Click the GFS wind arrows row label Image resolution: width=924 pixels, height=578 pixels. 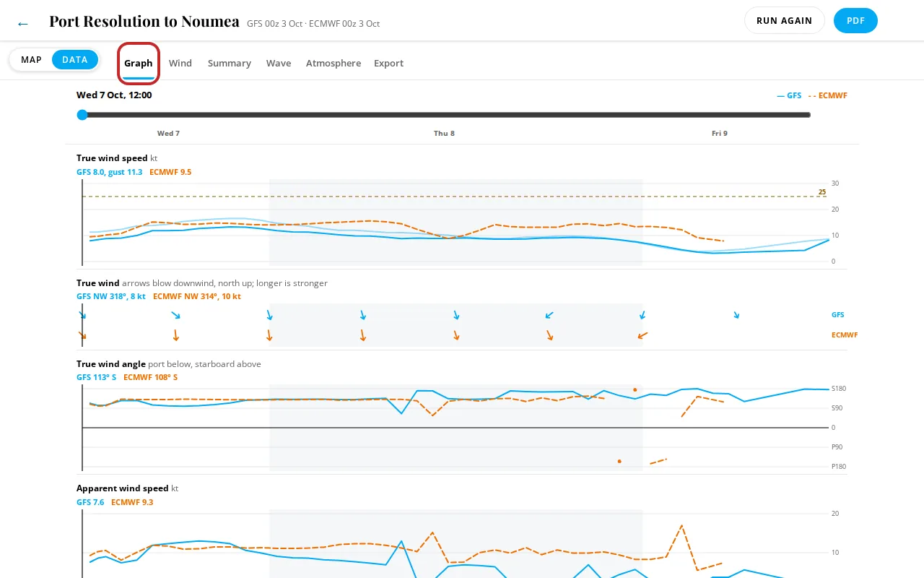point(838,315)
